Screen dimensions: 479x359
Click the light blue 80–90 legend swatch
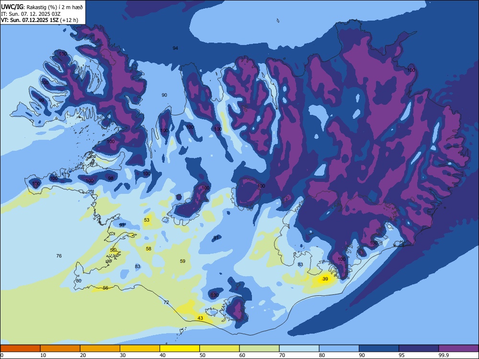click(339, 348)
